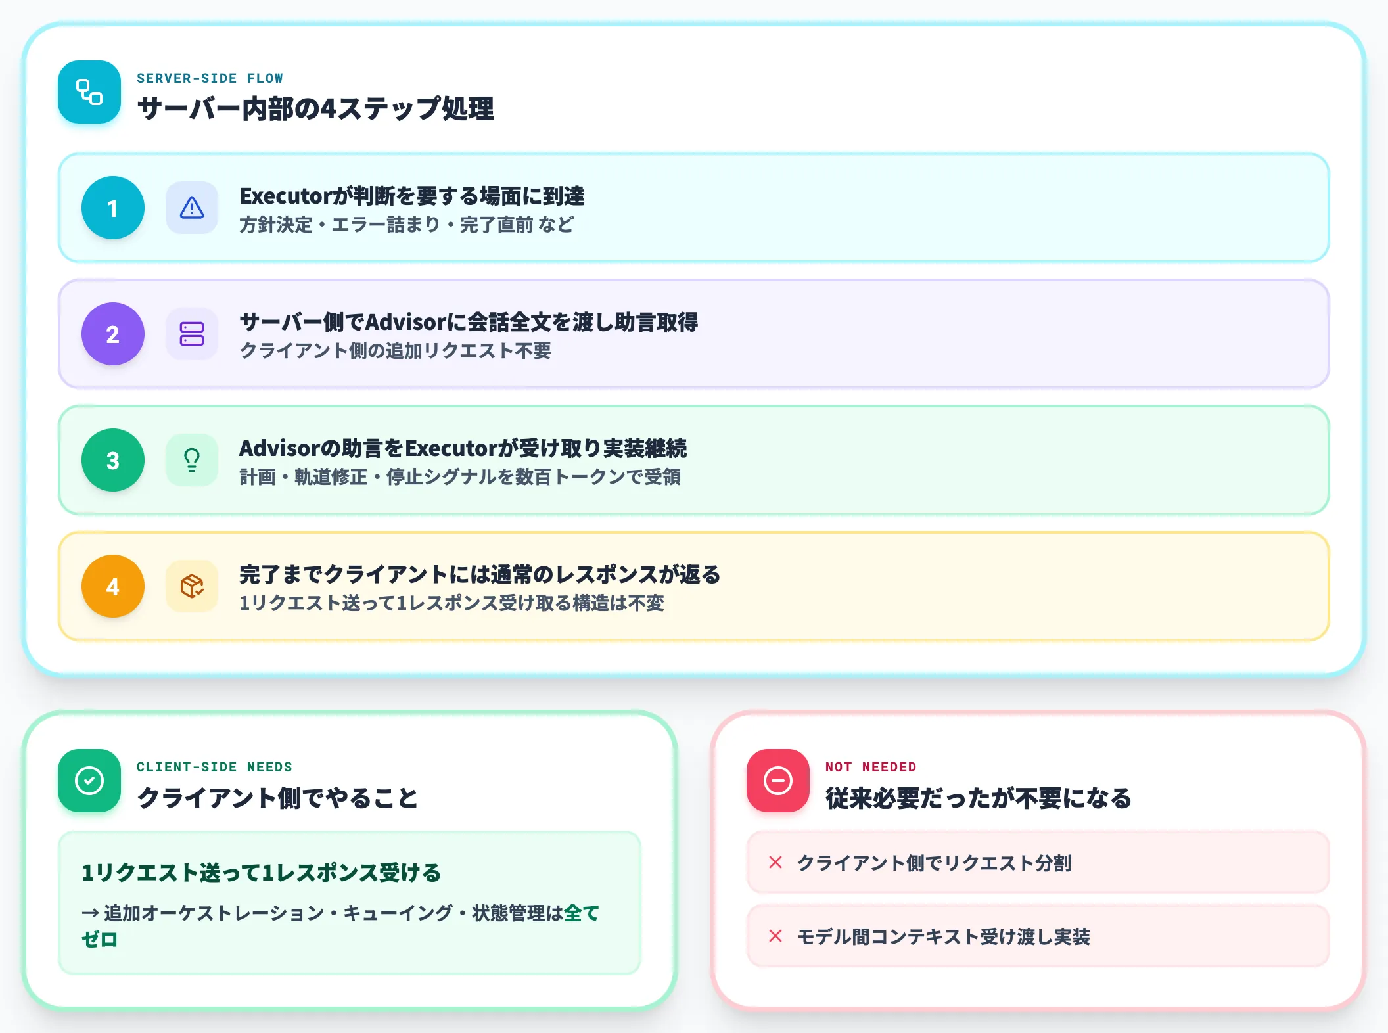Select the NOT NEEDED label
Image resolution: width=1388 pixels, height=1033 pixels.
[x=871, y=767]
